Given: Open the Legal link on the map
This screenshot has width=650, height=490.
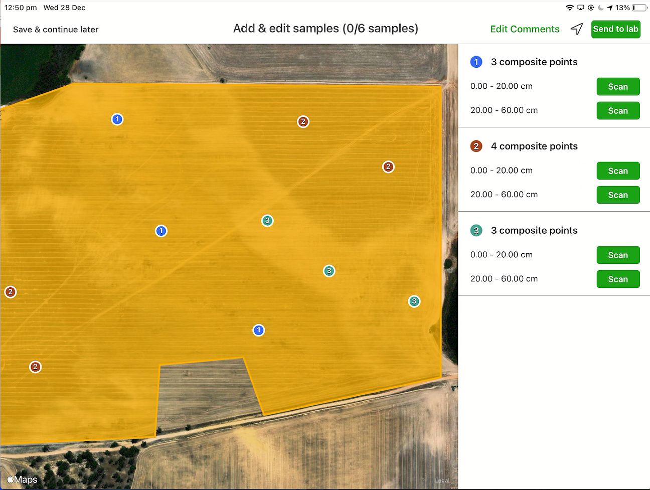Looking at the screenshot, I should (x=442, y=480).
